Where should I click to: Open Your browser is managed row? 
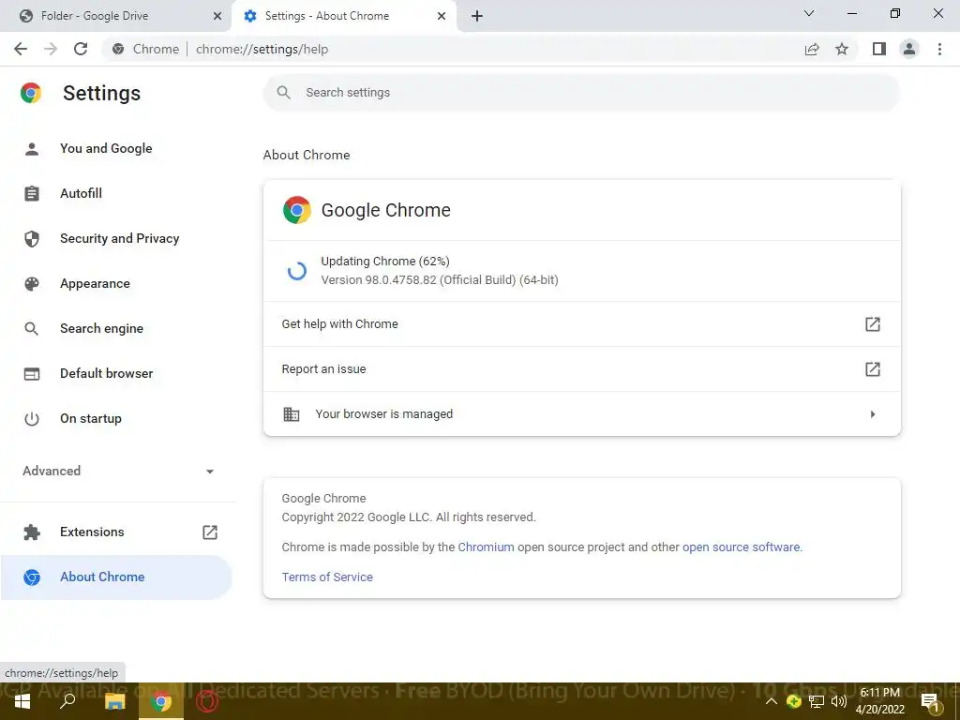pos(581,413)
